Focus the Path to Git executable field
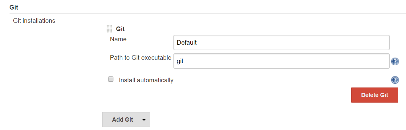 pos(282,61)
